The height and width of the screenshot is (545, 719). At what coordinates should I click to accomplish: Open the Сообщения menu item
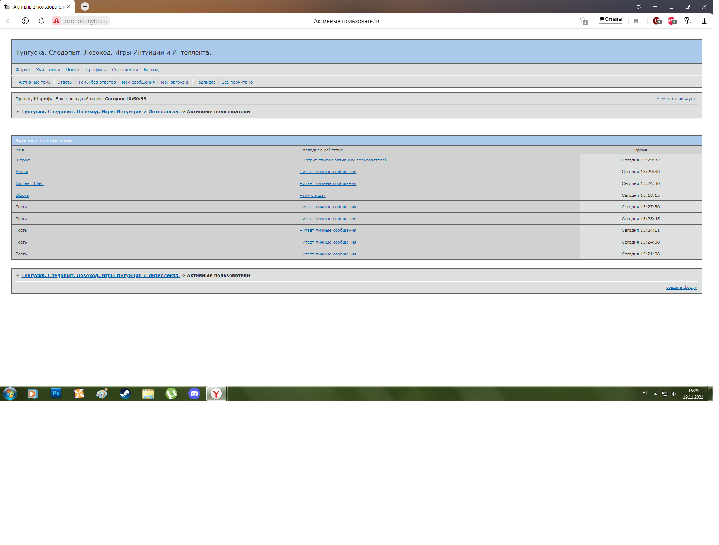click(125, 69)
